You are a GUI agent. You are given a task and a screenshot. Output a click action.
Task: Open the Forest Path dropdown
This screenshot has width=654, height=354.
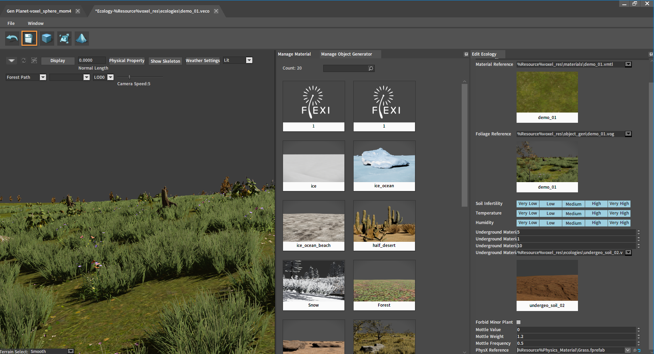click(x=43, y=77)
